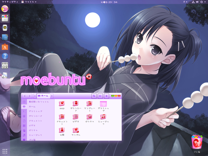208x156 pixels.
Task: Open LibreOffice Writer from dock
Action: tap(5, 37)
